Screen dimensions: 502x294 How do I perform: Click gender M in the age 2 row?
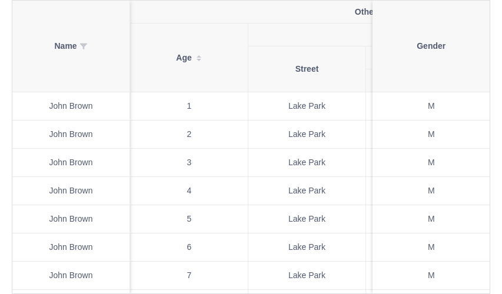[431, 134]
